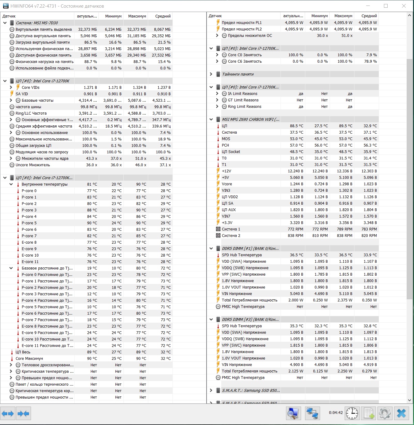
Task: Click the Минимум column header above Предел мощности PL1 pane
Action: (x=317, y=16)
